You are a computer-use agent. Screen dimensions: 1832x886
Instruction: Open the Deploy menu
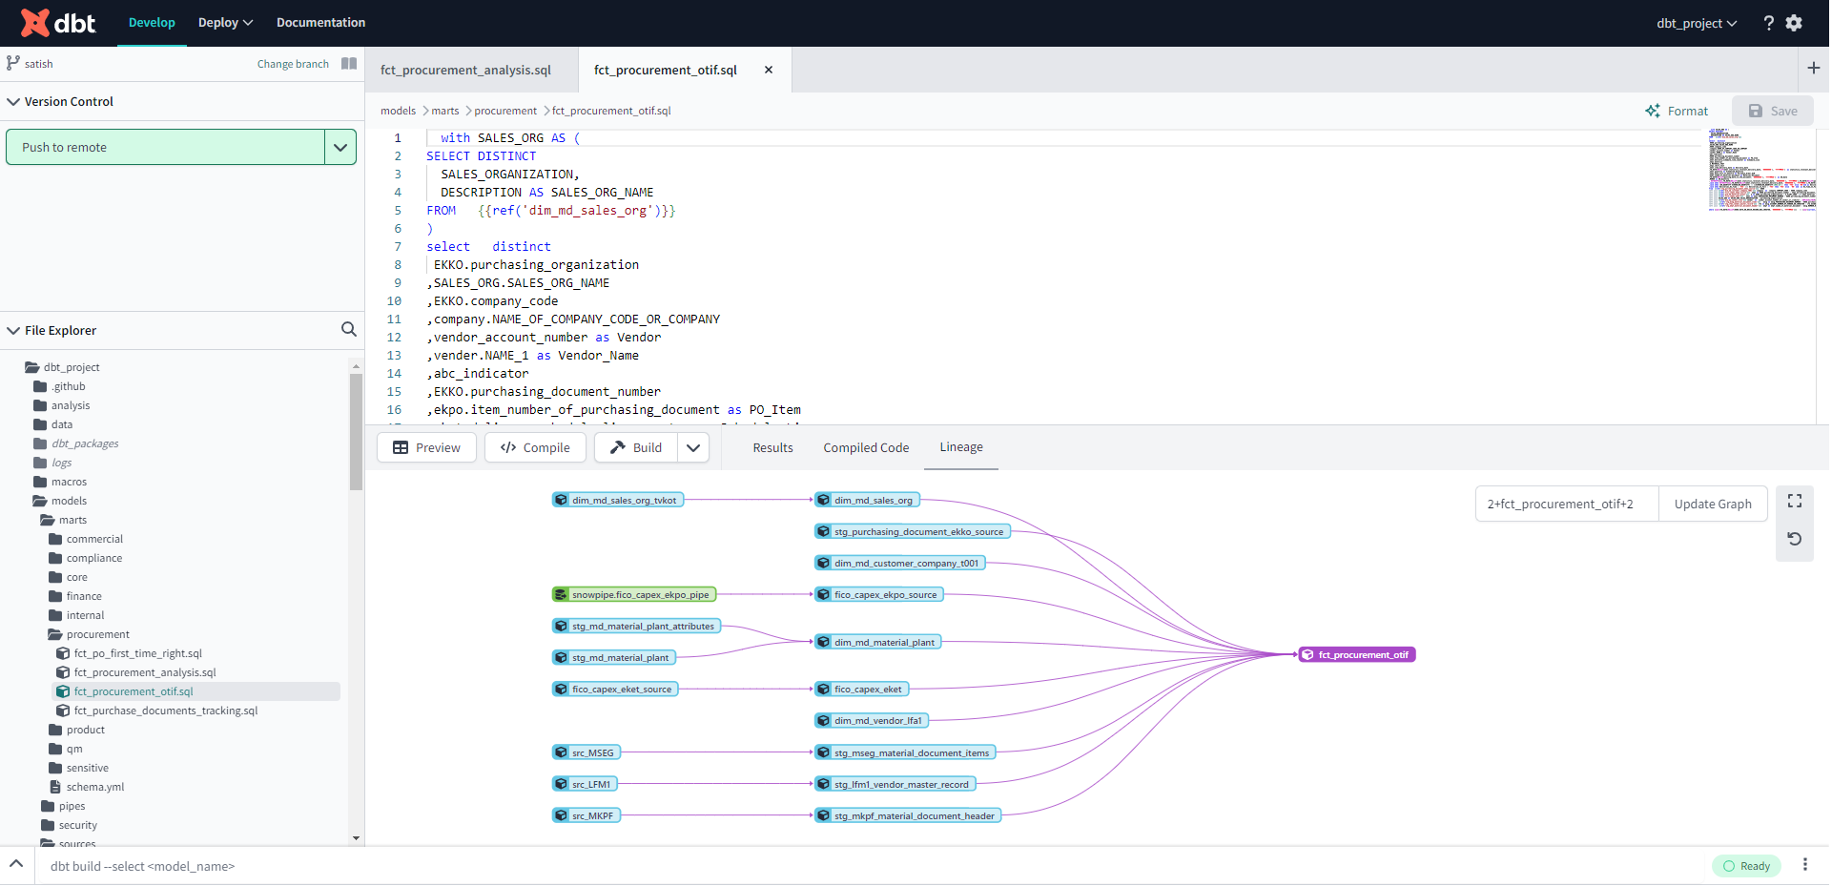[225, 23]
